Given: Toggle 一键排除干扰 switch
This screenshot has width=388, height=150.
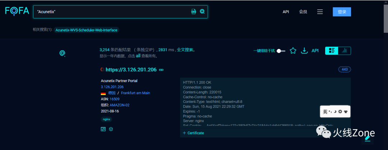Looking at the screenshot, I should (281, 51).
